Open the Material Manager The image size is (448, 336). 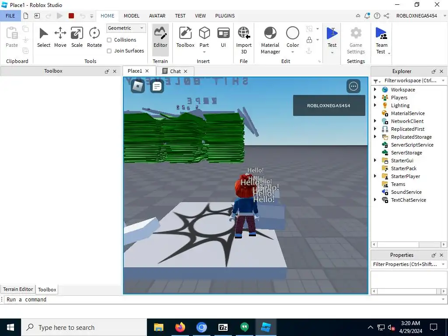point(270,40)
